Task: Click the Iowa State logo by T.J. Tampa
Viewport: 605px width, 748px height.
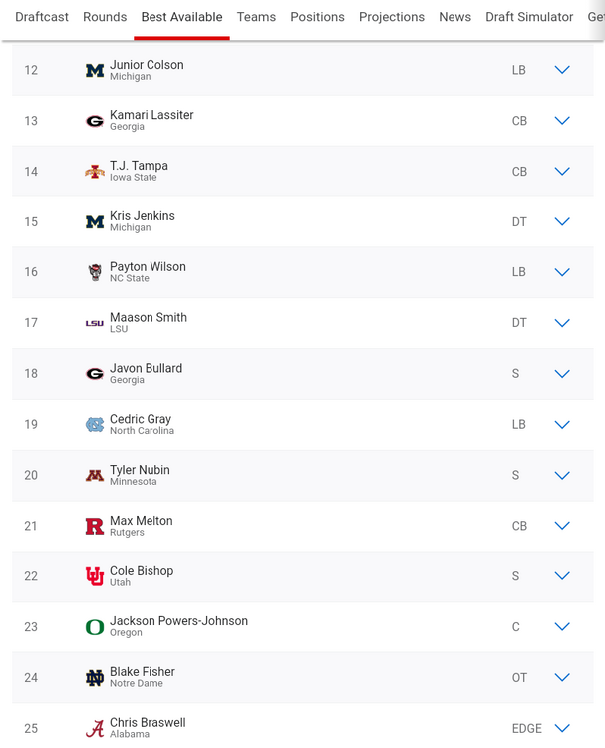Action: click(x=95, y=172)
